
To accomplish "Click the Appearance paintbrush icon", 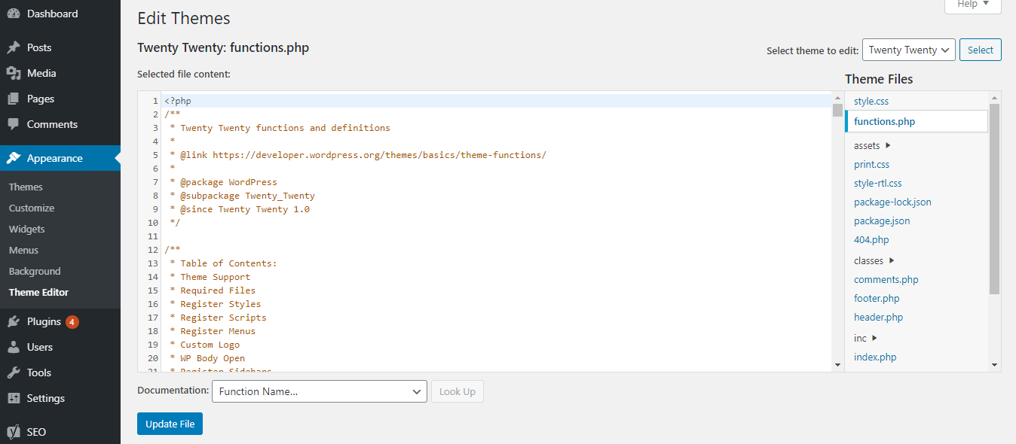I will coord(14,158).
